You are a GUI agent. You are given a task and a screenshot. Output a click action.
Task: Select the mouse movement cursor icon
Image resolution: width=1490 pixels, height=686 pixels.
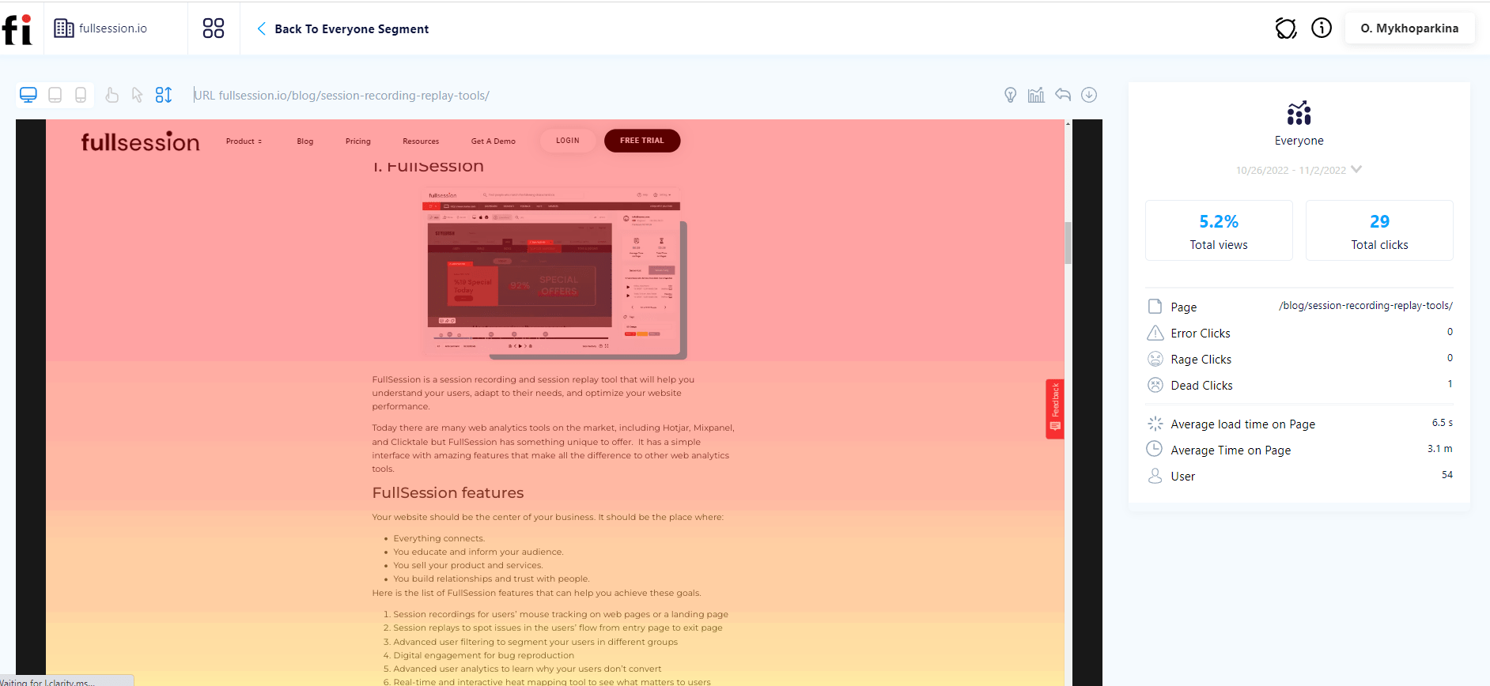(138, 95)
